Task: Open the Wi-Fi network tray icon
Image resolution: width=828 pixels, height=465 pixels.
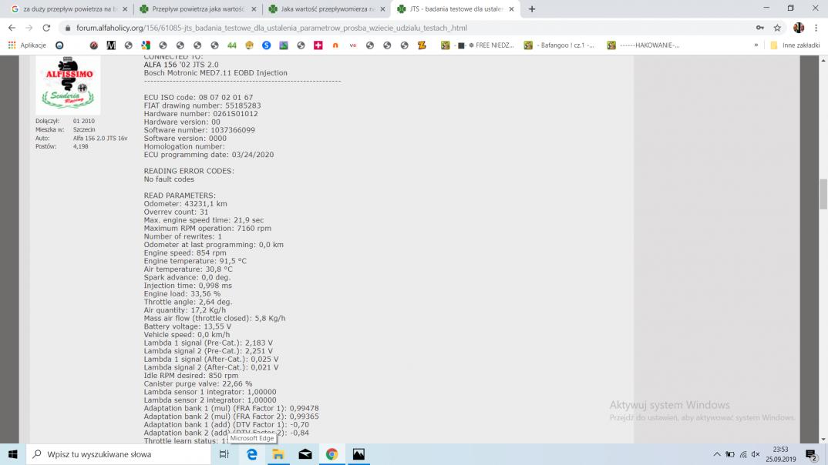Action: 743,454
